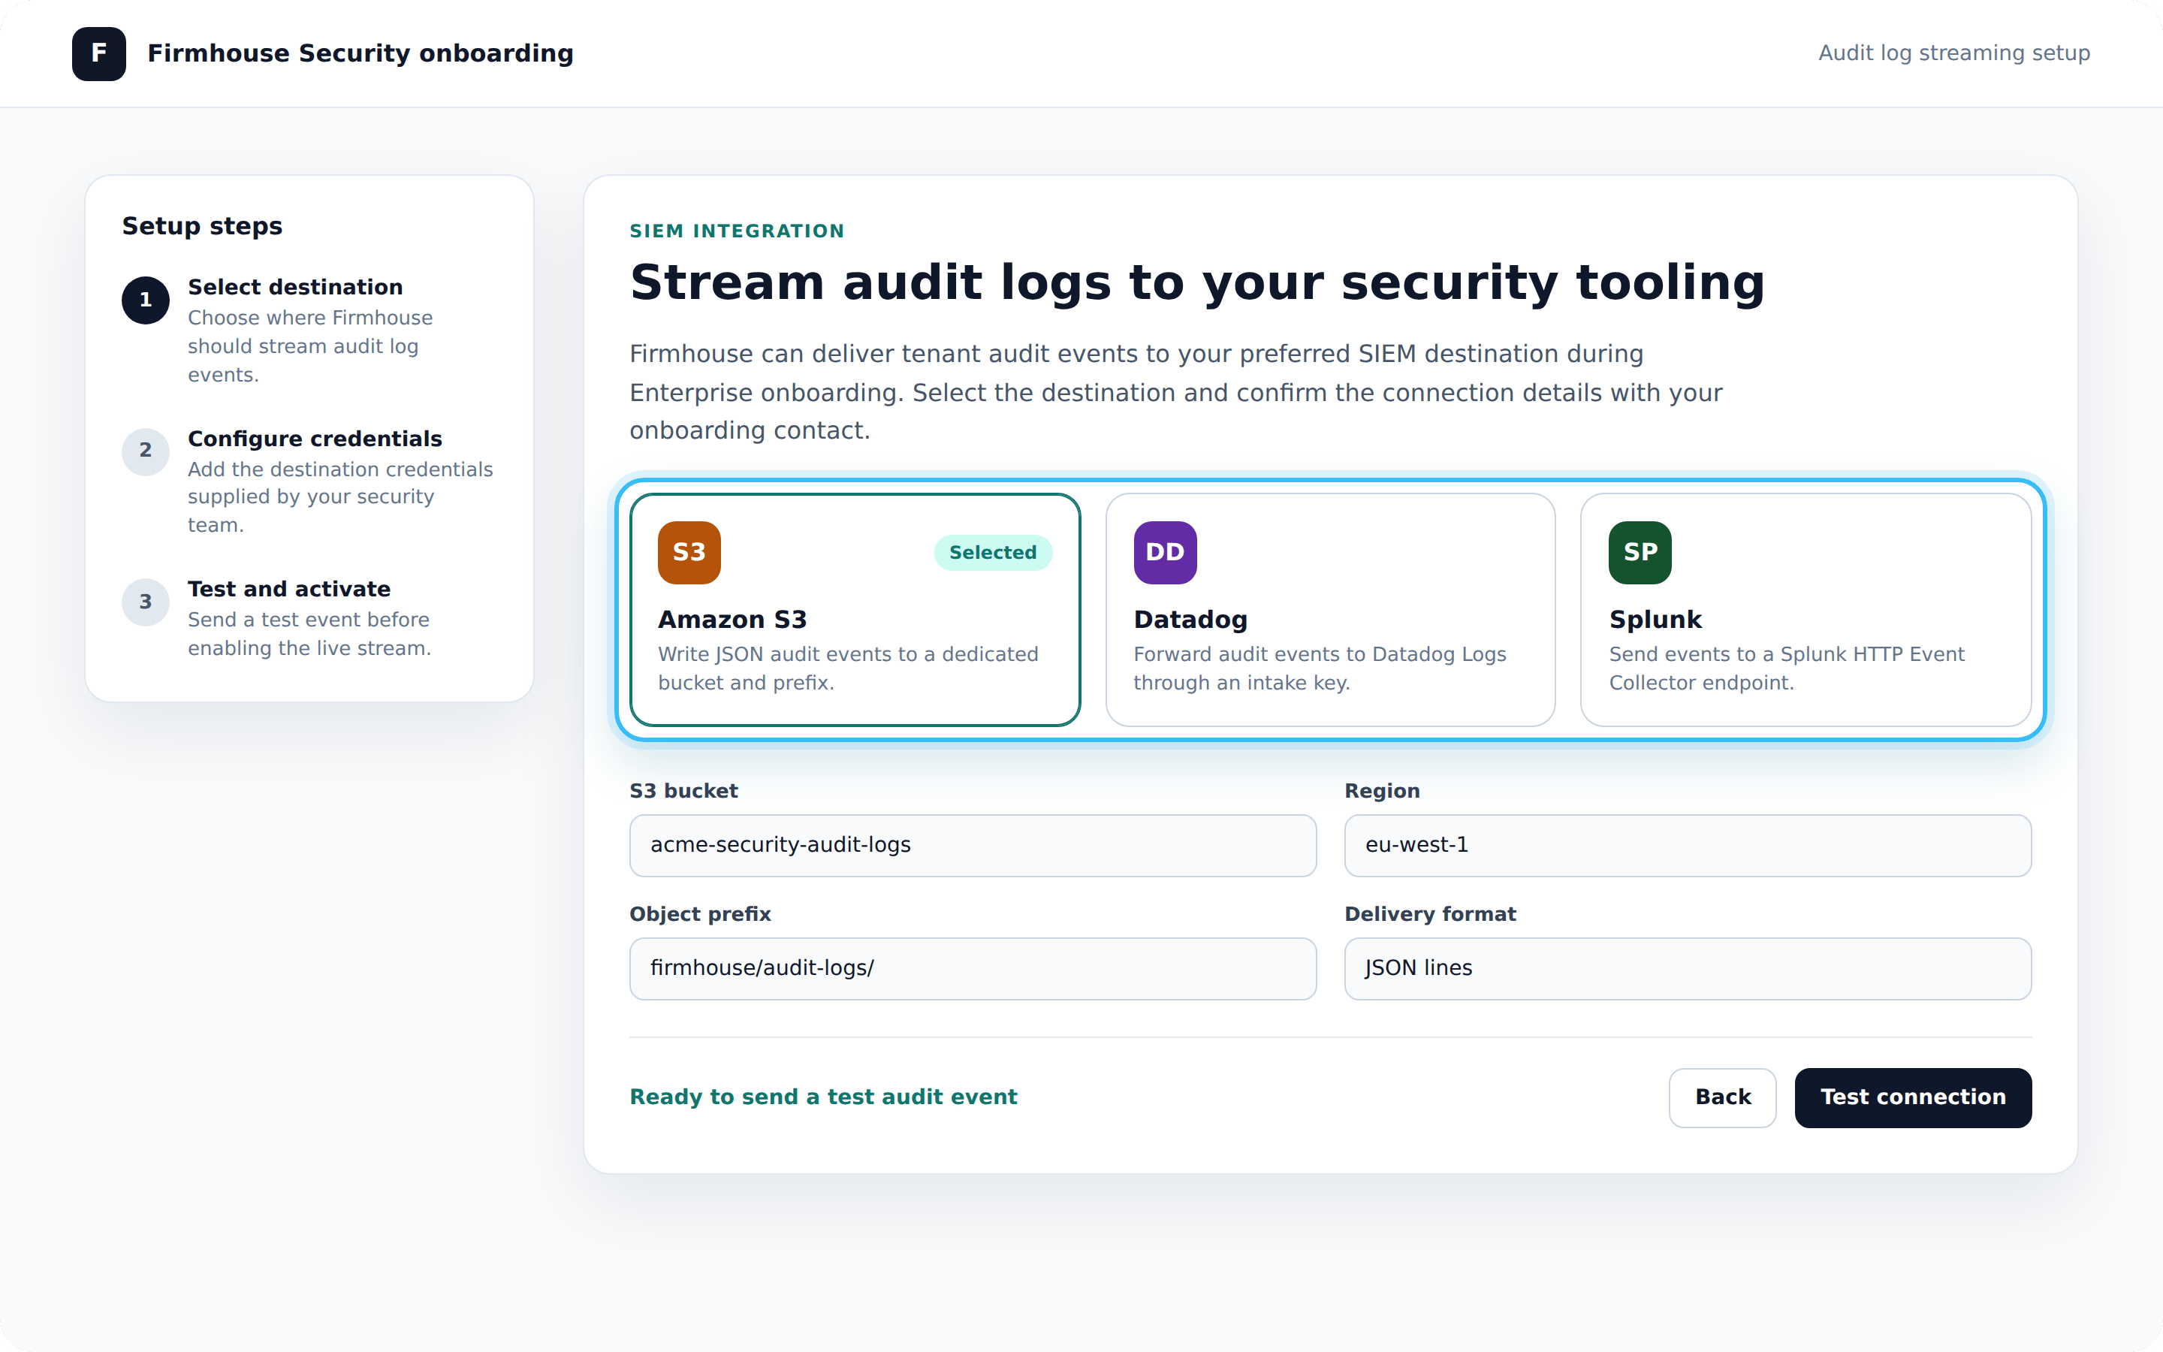Click the Region field label
The image size is (2163, 1352).
click(1382, 792)
